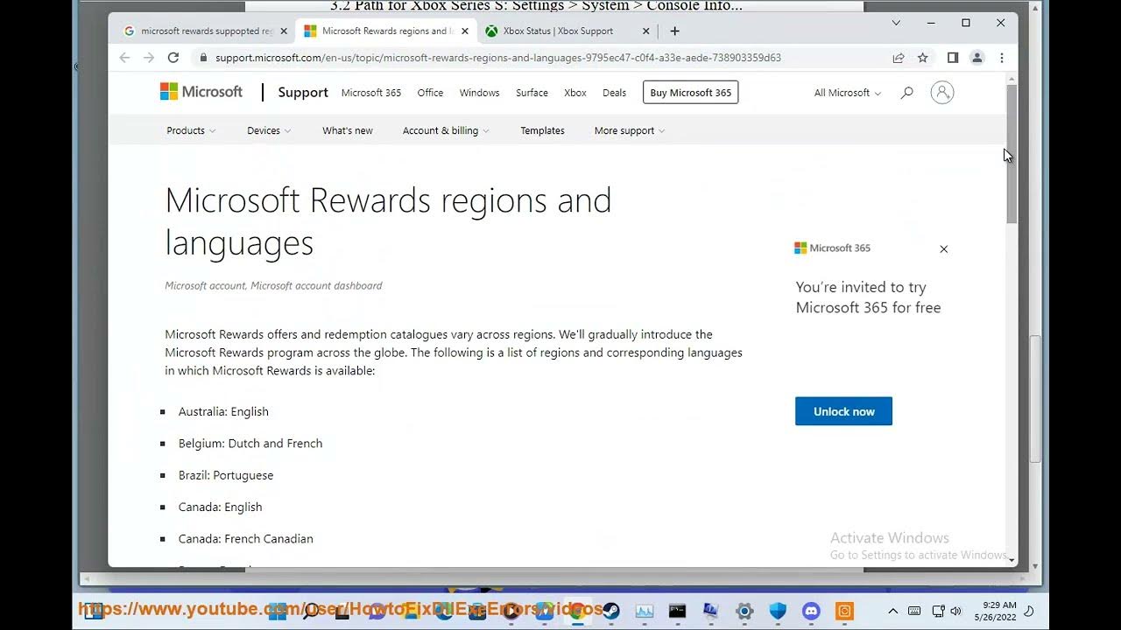Click the address bar URL field
The height and width of the screenshot is (630, 1121).
click(x=498, y=58)
